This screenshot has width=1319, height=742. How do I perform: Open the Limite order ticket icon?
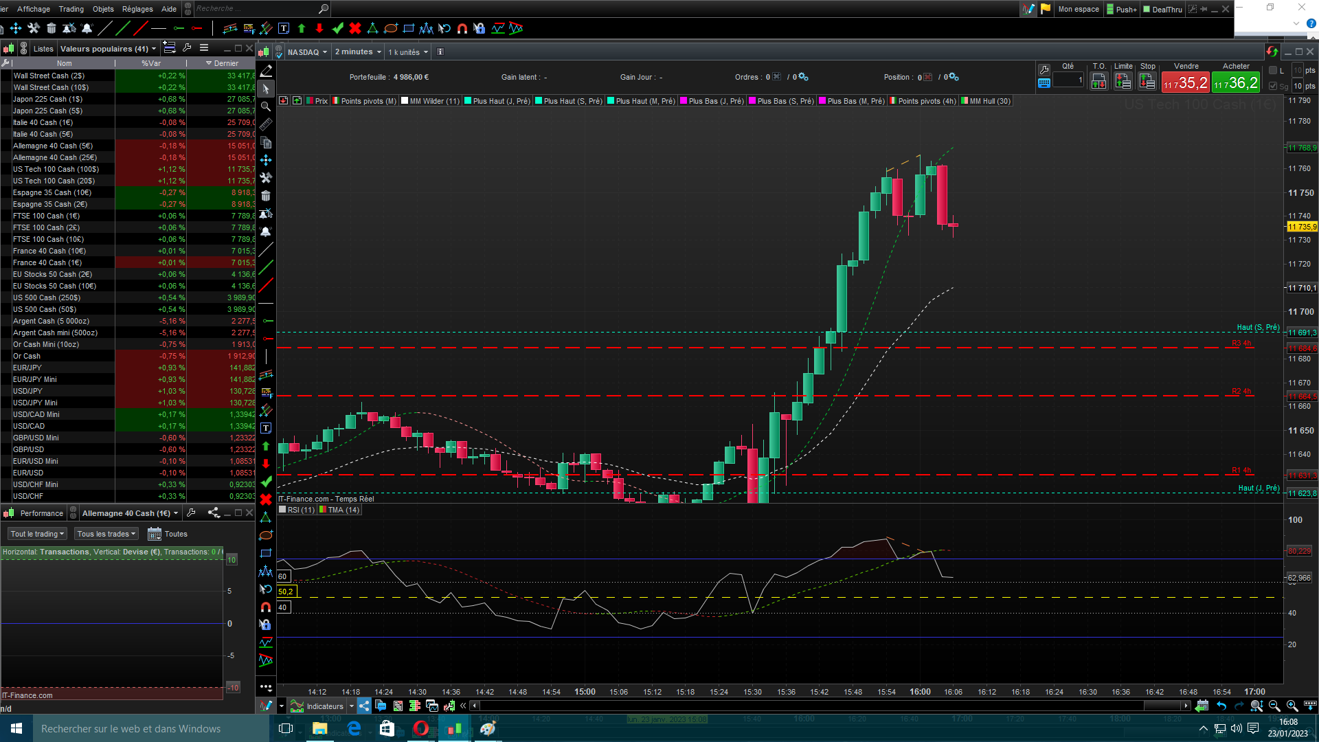1123,82
